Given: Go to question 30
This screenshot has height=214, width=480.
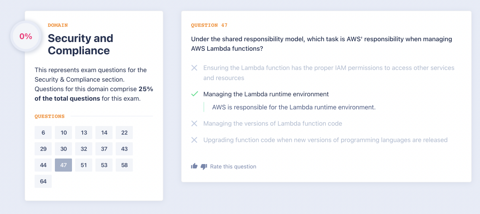Looking at the screenshot, I should (64, 149).
